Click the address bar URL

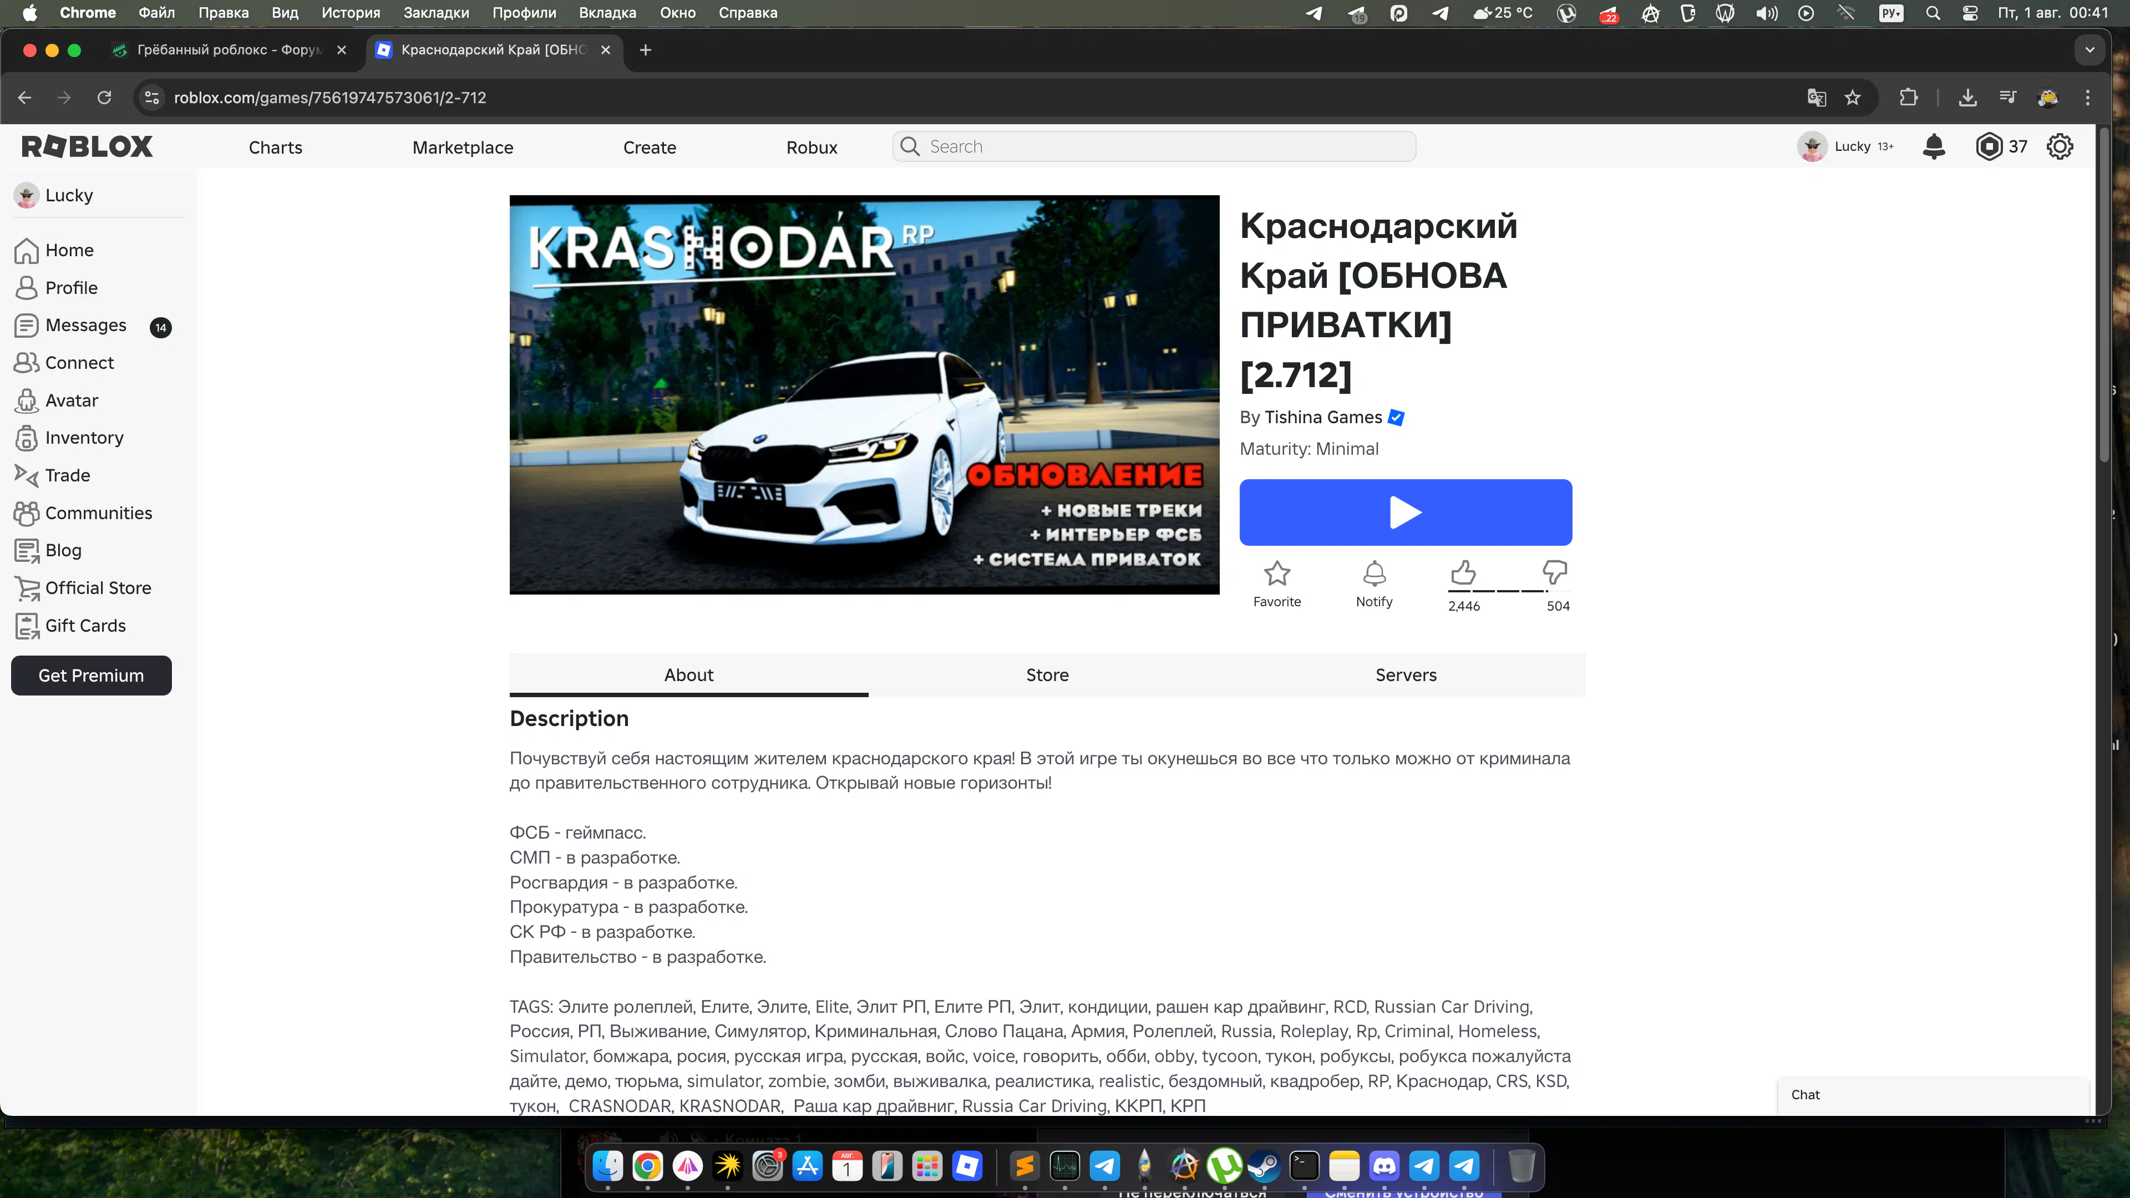(x=330, y=98)
